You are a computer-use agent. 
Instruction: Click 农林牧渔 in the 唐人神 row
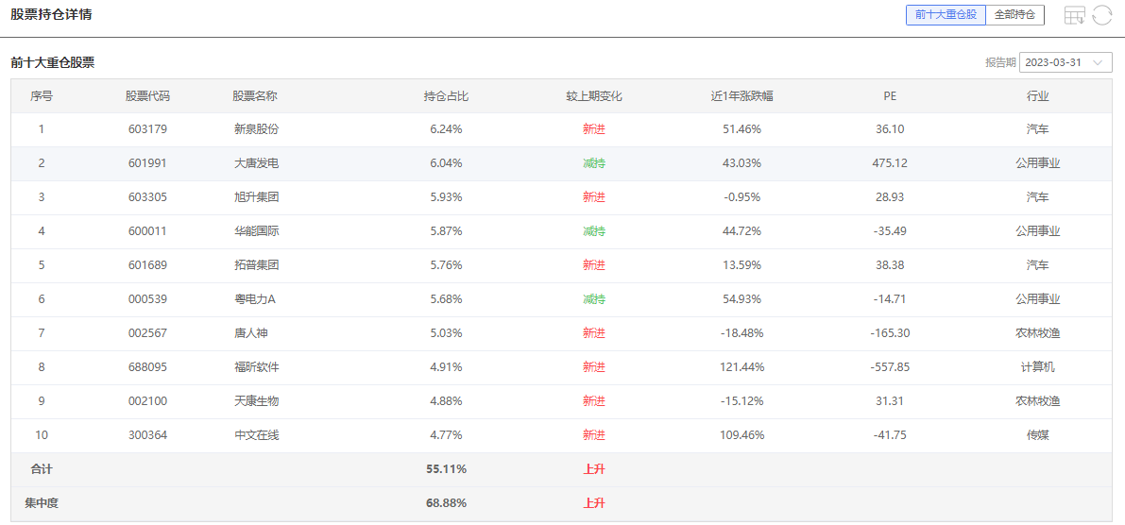click(x=1037, y=332)
